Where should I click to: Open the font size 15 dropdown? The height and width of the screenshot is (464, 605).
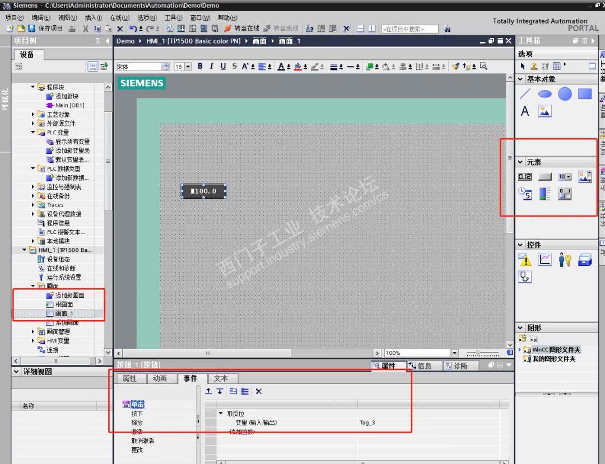pyautogui.click(x=188, y=67)
